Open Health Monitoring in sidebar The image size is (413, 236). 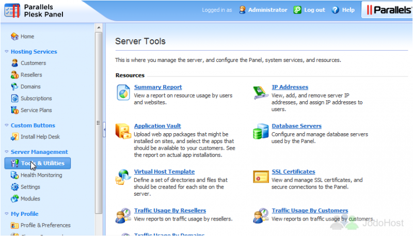41,175
